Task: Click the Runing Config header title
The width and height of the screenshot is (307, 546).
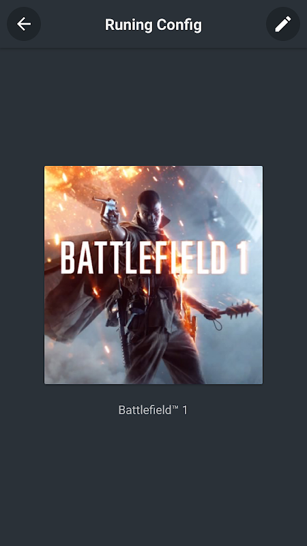Action: click(x=153, y=25)
